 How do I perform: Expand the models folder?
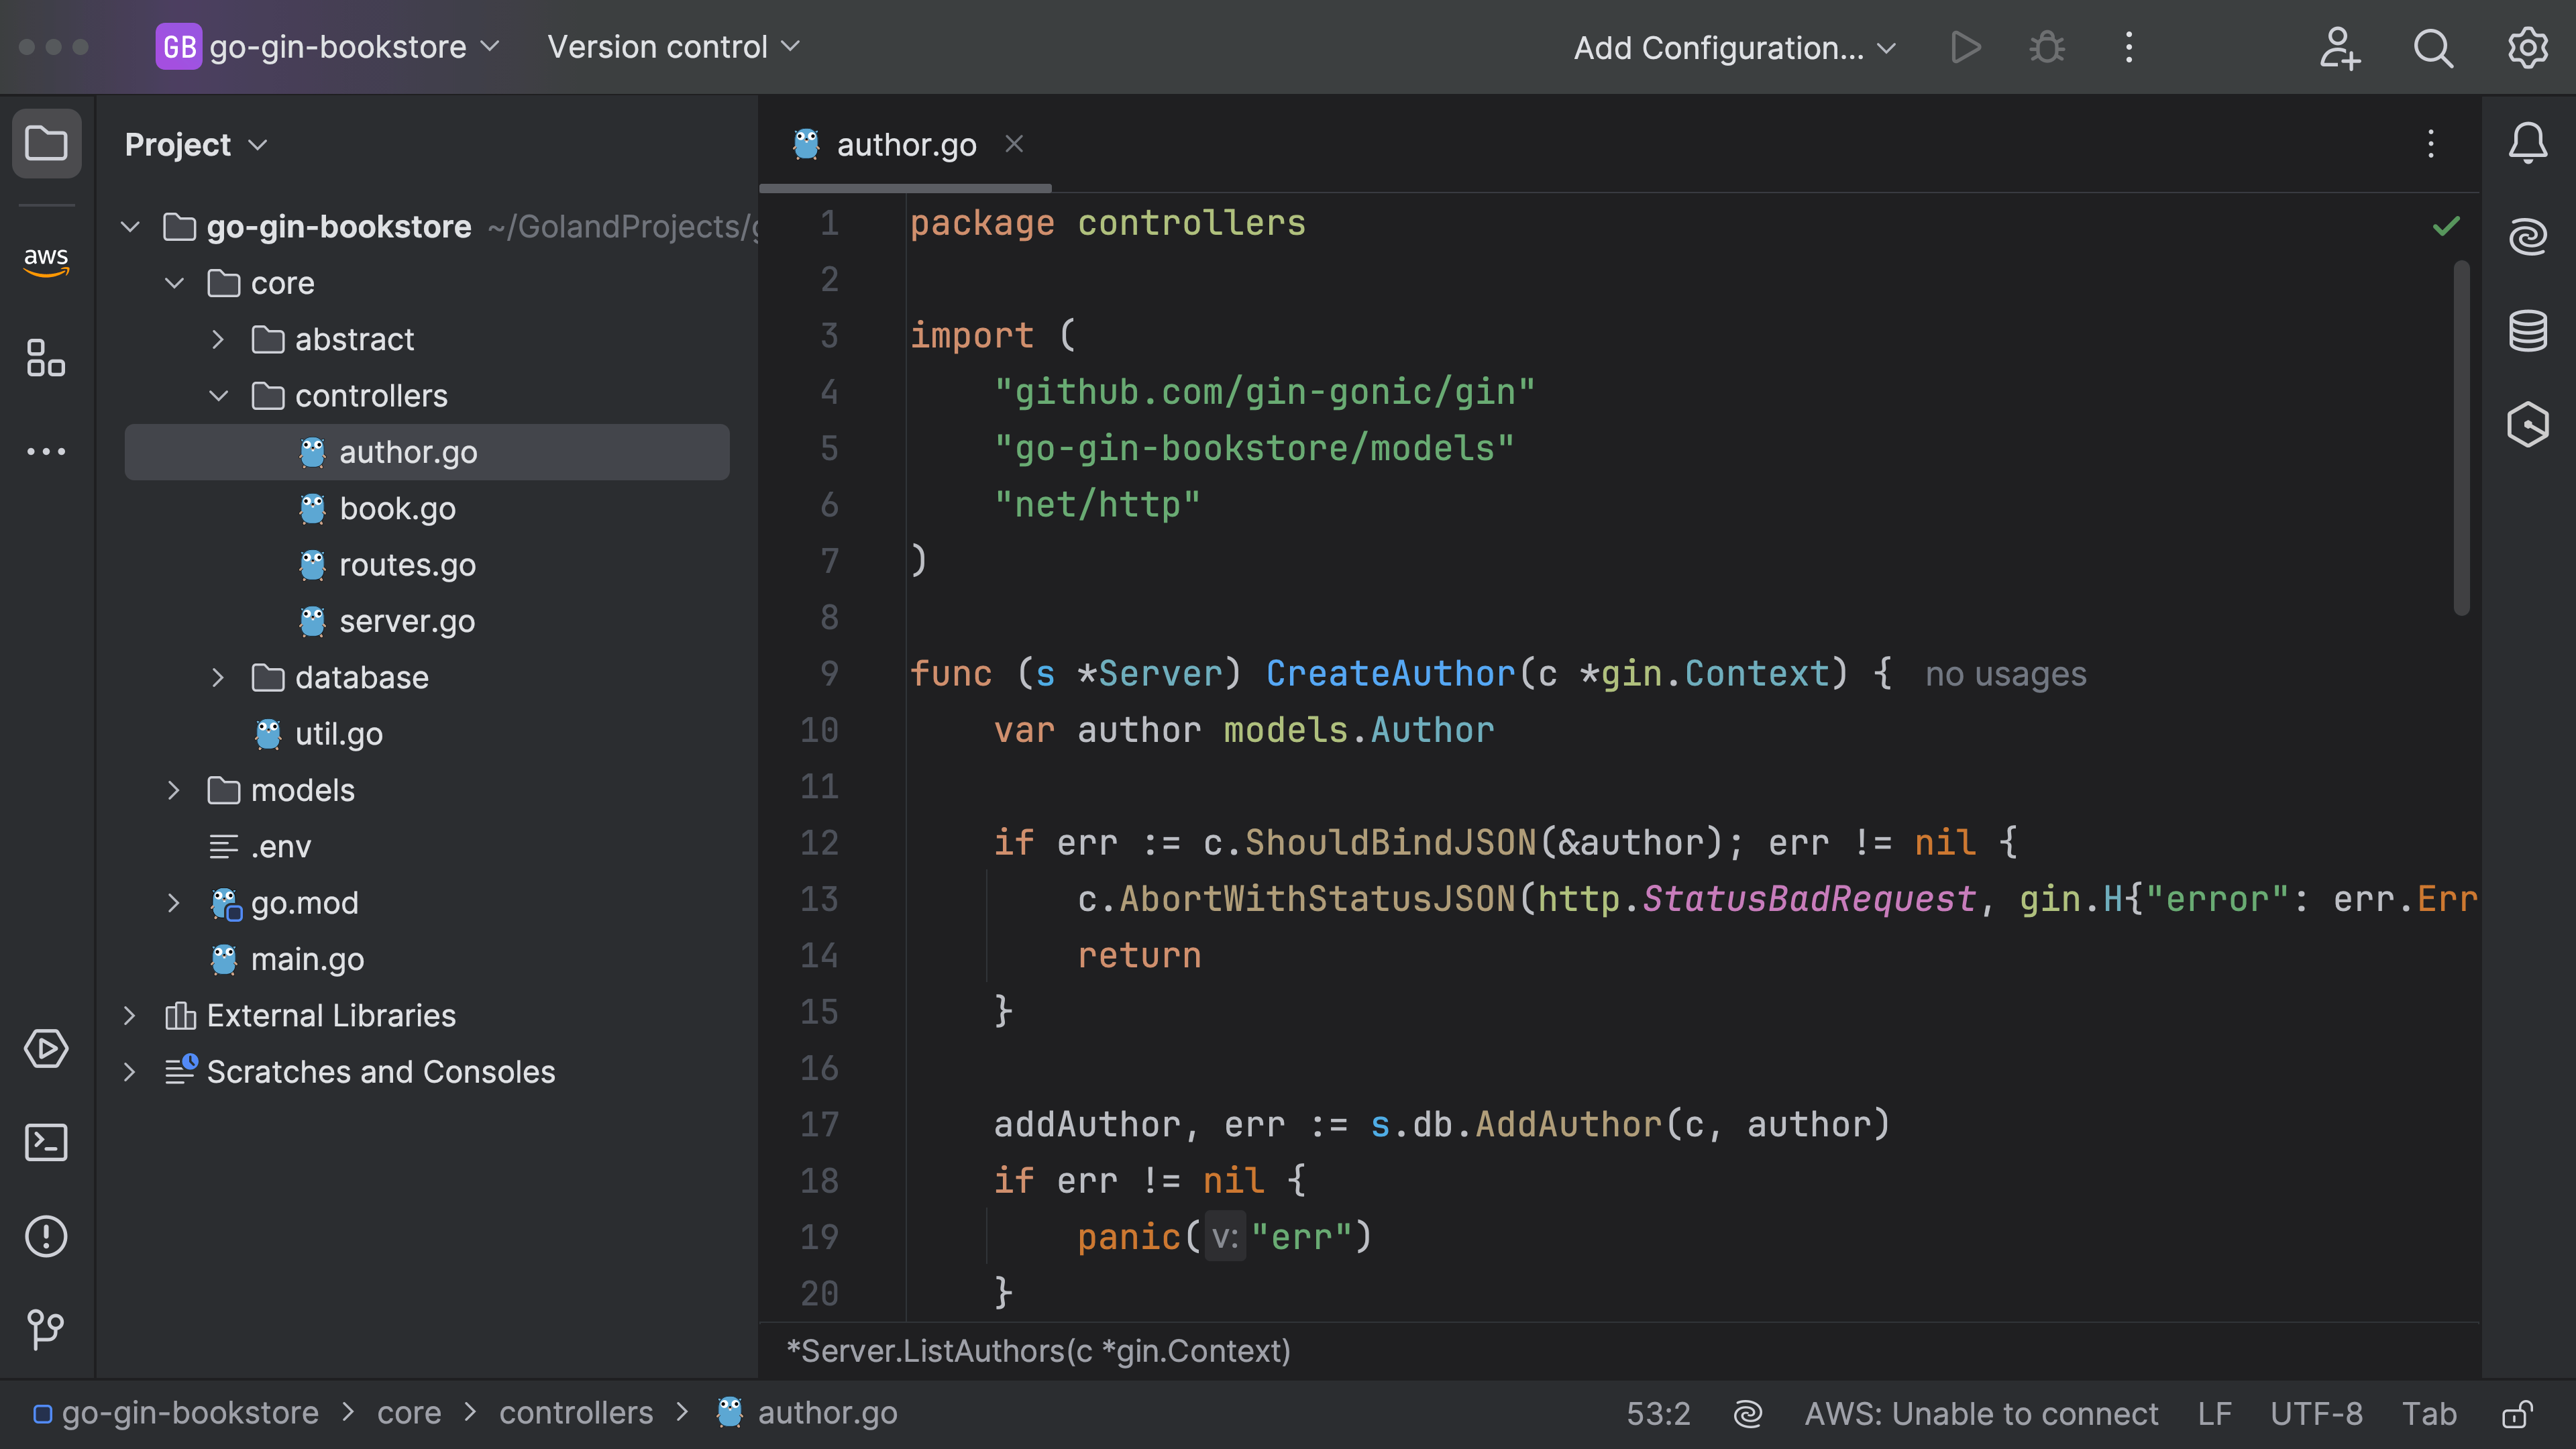[174, 790]
